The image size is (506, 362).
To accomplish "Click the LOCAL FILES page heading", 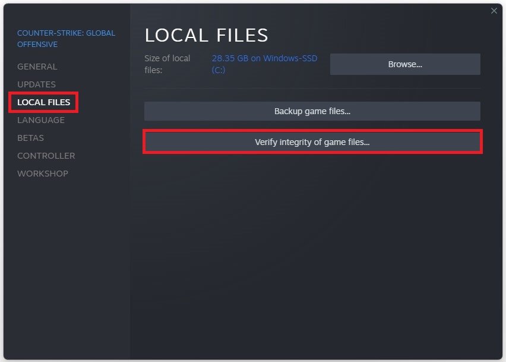I will 207,35.
